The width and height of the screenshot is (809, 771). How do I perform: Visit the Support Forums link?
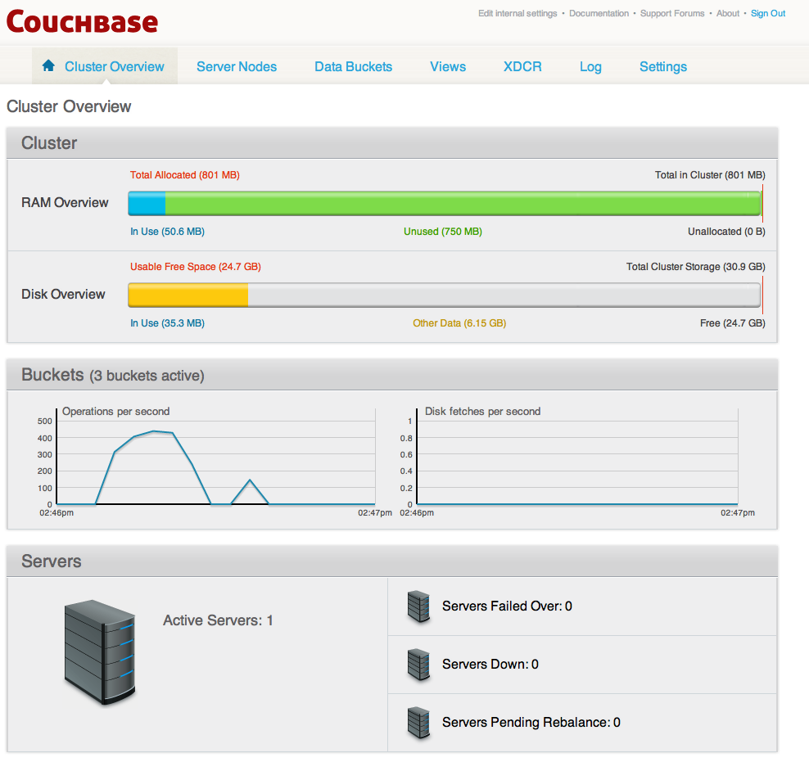click(x=672, y=13)
